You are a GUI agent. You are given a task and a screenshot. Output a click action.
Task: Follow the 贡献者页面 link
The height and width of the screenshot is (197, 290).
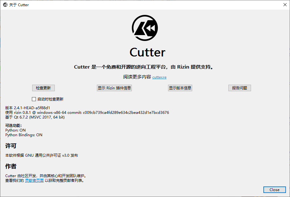(34, 180)
